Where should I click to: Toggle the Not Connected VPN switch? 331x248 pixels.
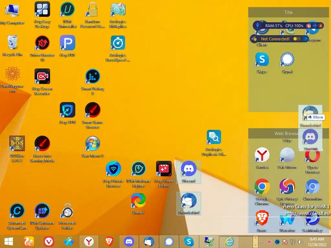[297, 39]
